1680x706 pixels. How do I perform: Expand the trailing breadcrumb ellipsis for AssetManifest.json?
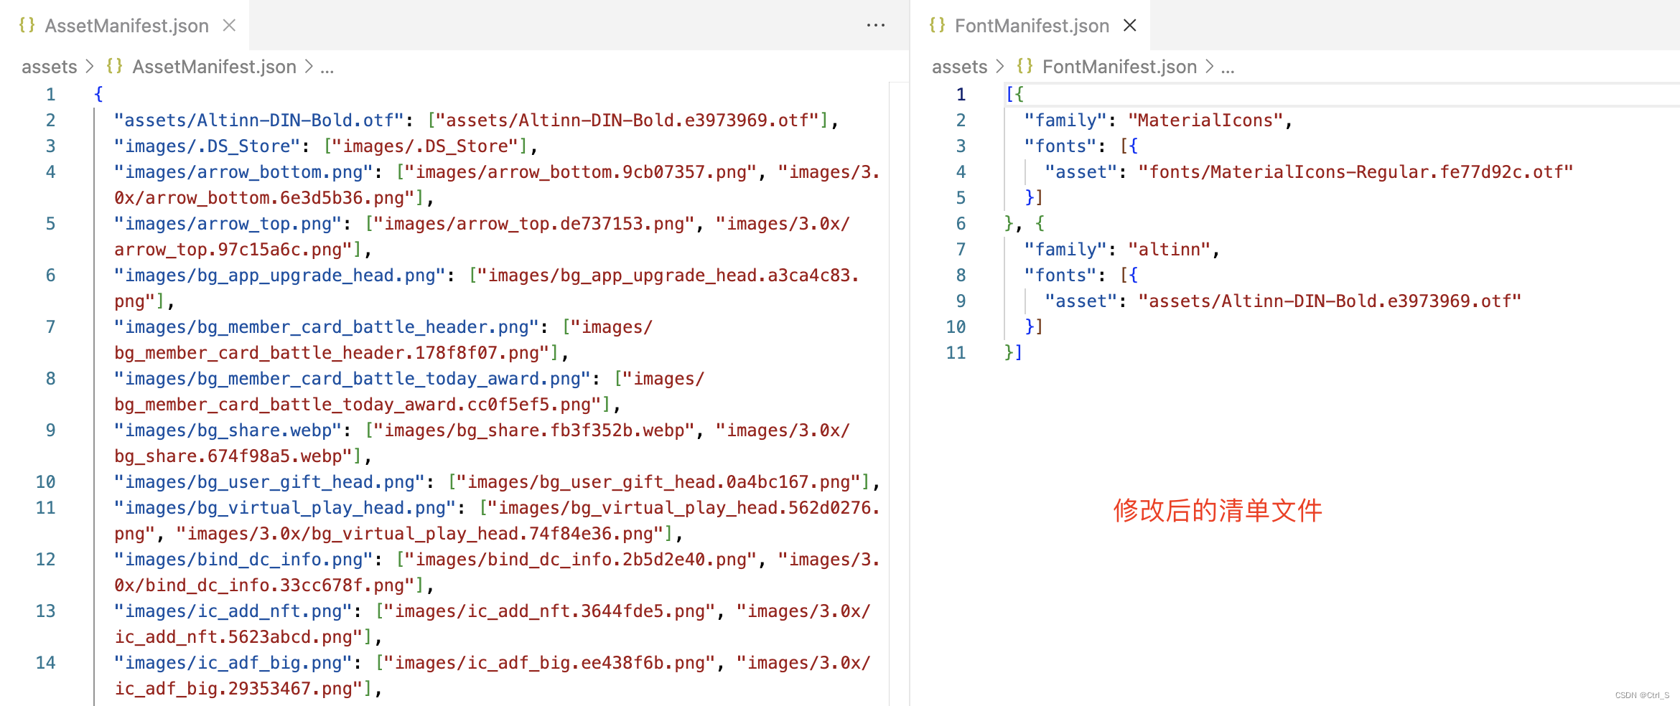327,66
